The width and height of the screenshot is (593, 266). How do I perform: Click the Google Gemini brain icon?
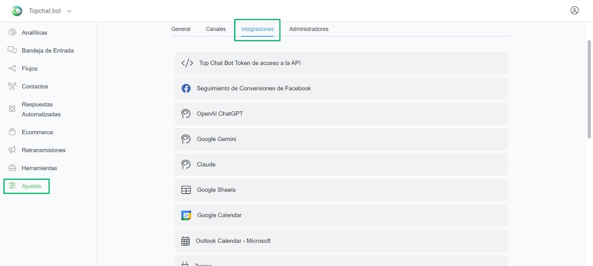(186, 139)
